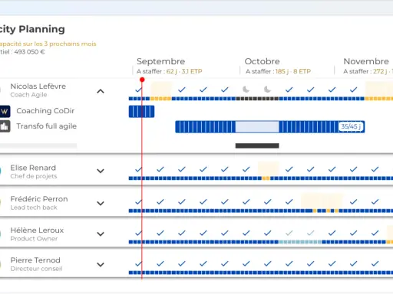The width and height of the screenshot is (393, 294).
Task: Select the Novembre month header
Action: [x=366, y=61]
